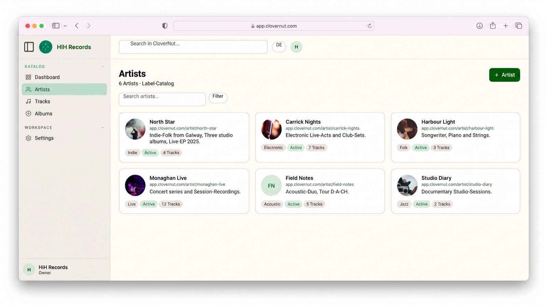Image resolution: width=547 pixels, height=305 pixels.
Task: Click the 12 Tracks badge on Monaghan Live
Action: (x=171, y=204)
